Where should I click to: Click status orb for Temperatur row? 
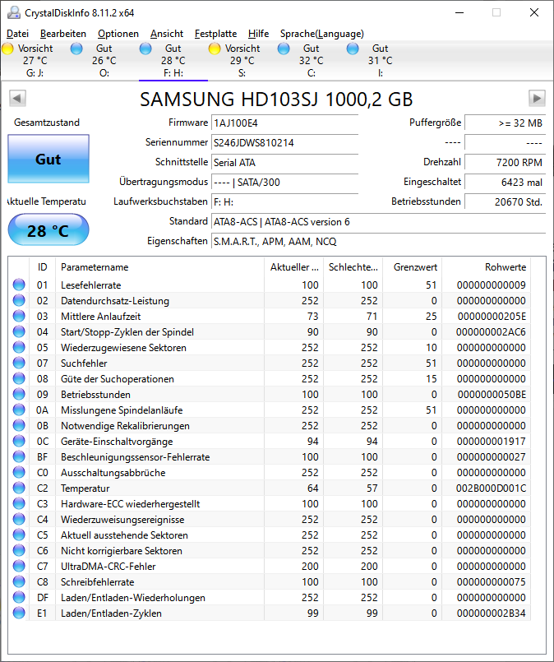[x=19, y=488]
